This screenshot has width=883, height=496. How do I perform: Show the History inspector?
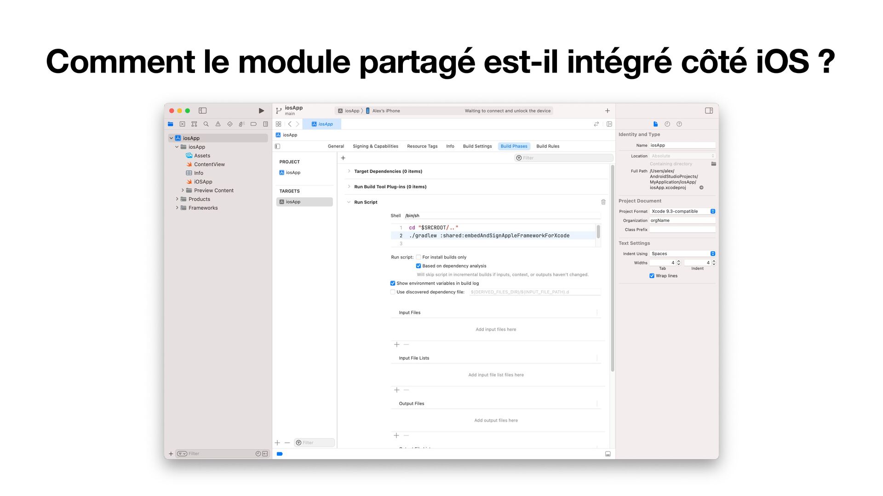tap(667, 124)
